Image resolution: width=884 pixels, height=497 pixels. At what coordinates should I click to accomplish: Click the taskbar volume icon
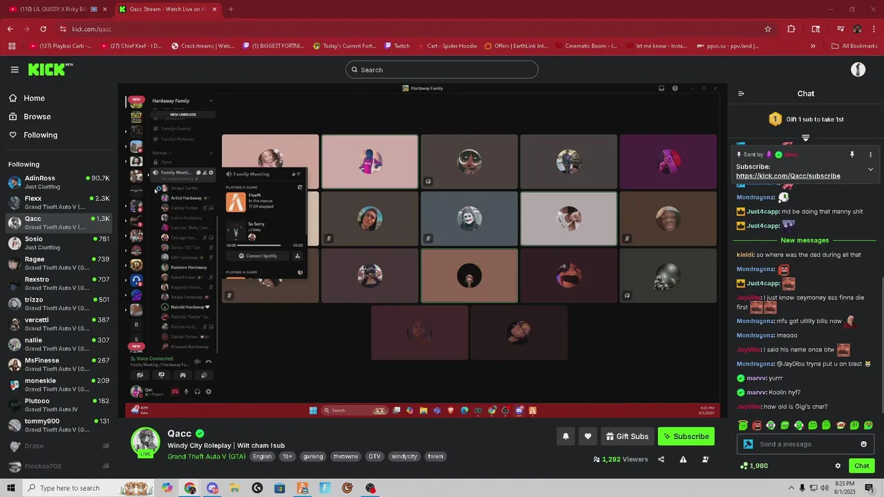click(x=825, y=488)
